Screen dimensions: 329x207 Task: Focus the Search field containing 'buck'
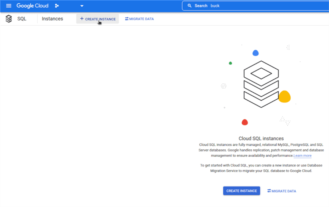pos(256,5)
